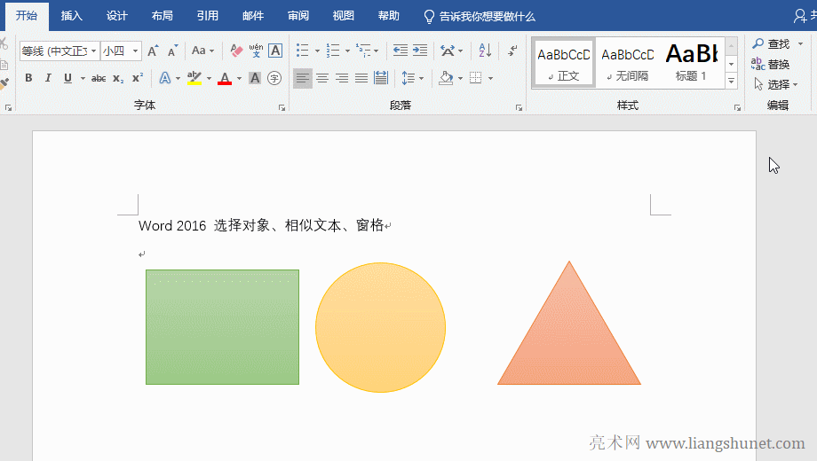
Task: Apply the 无间隔 style
Action: (627, 63)
